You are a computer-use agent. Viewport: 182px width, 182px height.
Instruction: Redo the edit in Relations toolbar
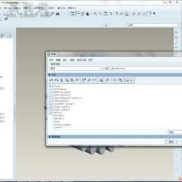(56, 80)
